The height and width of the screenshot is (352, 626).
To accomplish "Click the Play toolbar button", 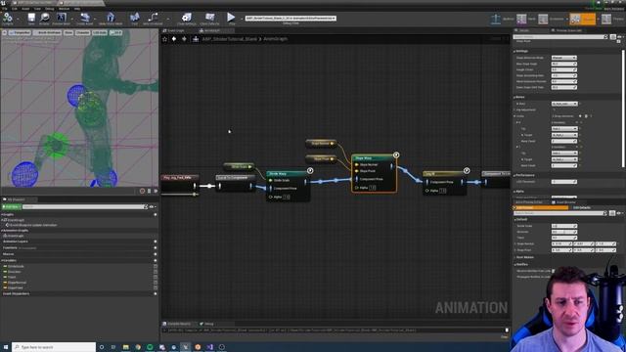I will (x=231, y=18).
